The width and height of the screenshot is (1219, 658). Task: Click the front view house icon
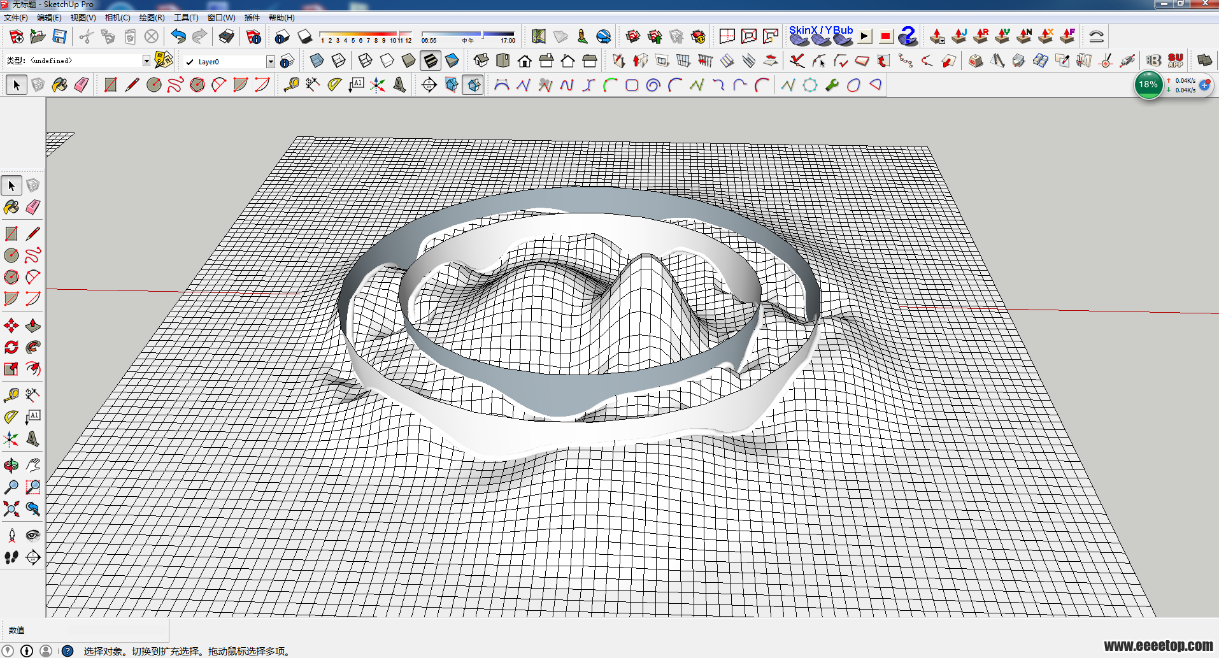pos(525,61)
